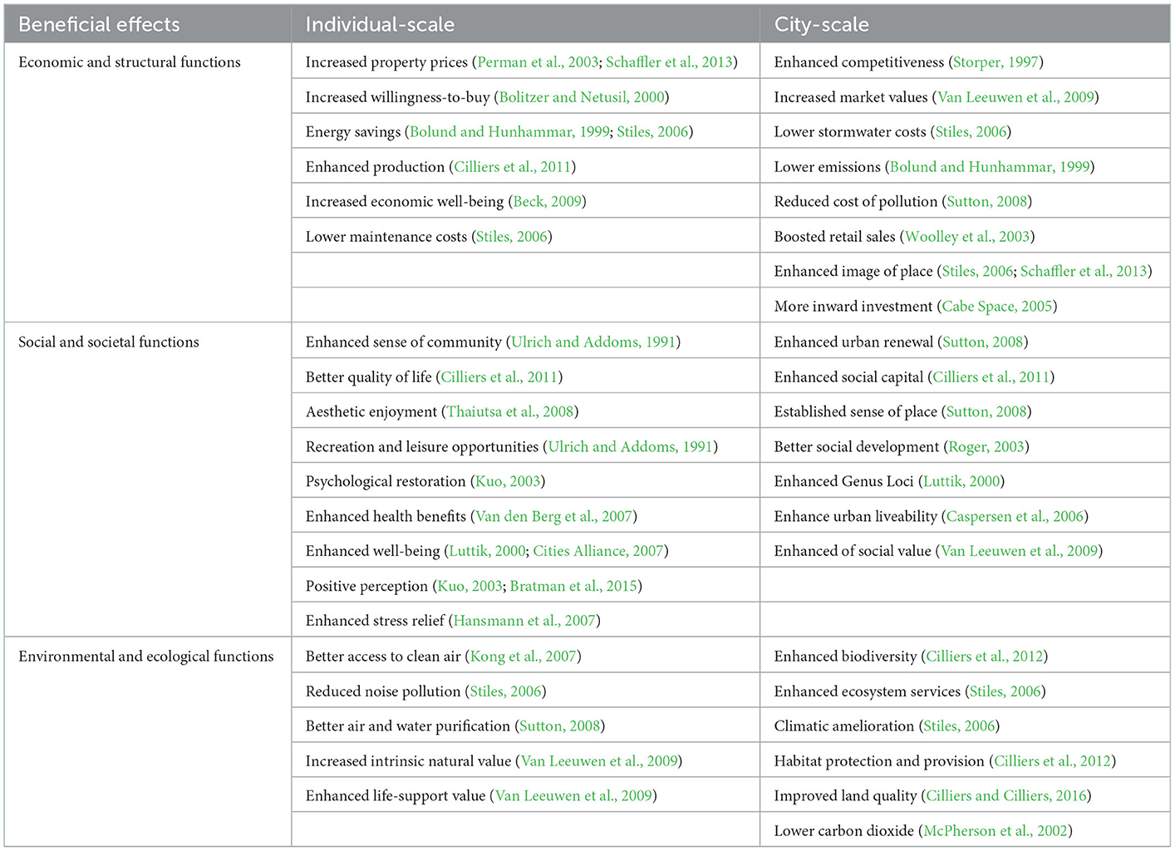Open the Bratman et al., 2015 reference
The height and width of the screenshot is (851, 1175).
573,587
